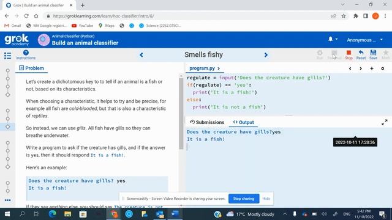Click inside the output terminal area
Screen dimensions: 392x220
pos(288,167)
